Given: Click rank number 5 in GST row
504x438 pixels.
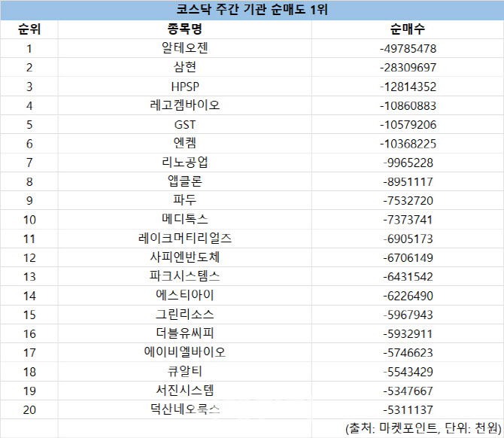Looking at the screenshot, I should tap(29, 125).
